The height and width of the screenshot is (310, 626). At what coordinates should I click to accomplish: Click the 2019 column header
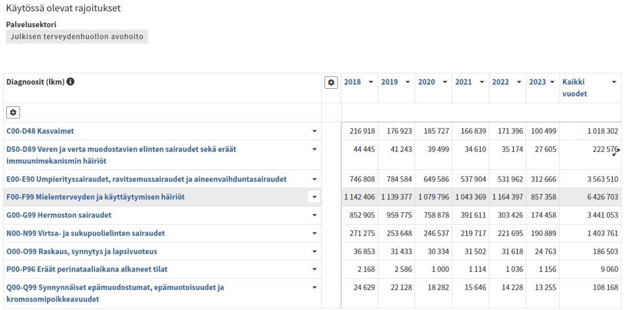[389, 82]
